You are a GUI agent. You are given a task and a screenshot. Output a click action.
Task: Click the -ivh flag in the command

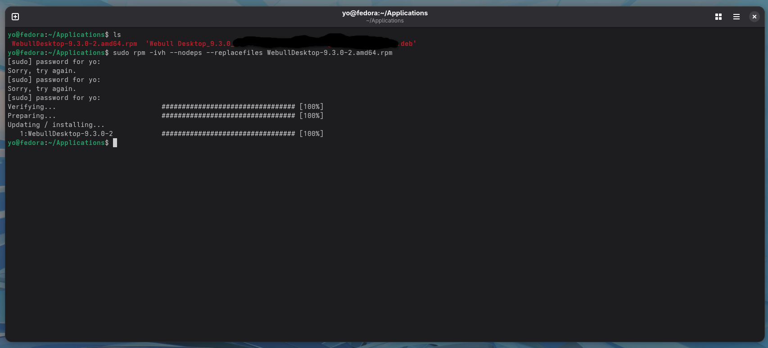coord(158,53)
